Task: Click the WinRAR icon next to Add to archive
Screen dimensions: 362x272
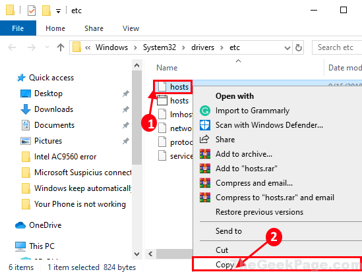Action: pyautogui.click(x=205, y=154)
